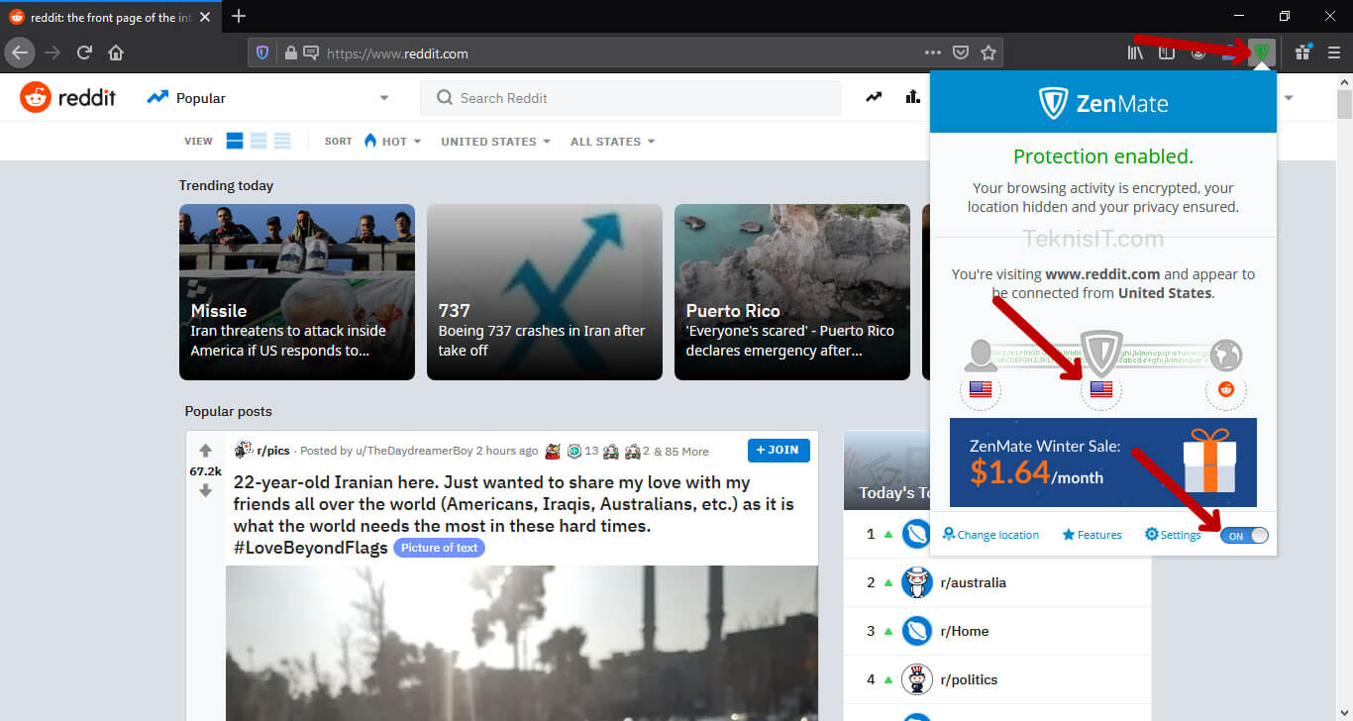1353x721 pixels.
Task: Open page actions three-dot menu
Action: click(933, 52)
